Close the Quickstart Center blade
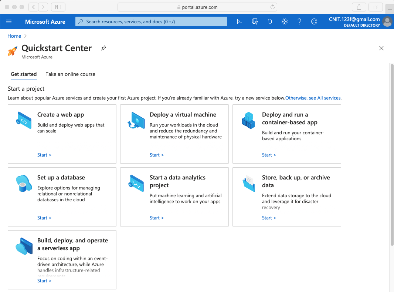 click(x=381, y=48)
